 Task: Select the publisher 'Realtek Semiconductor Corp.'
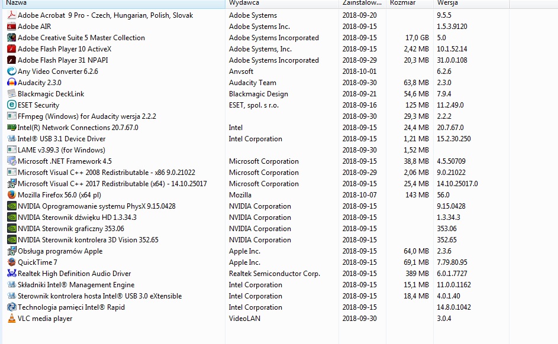click(275, 274)
